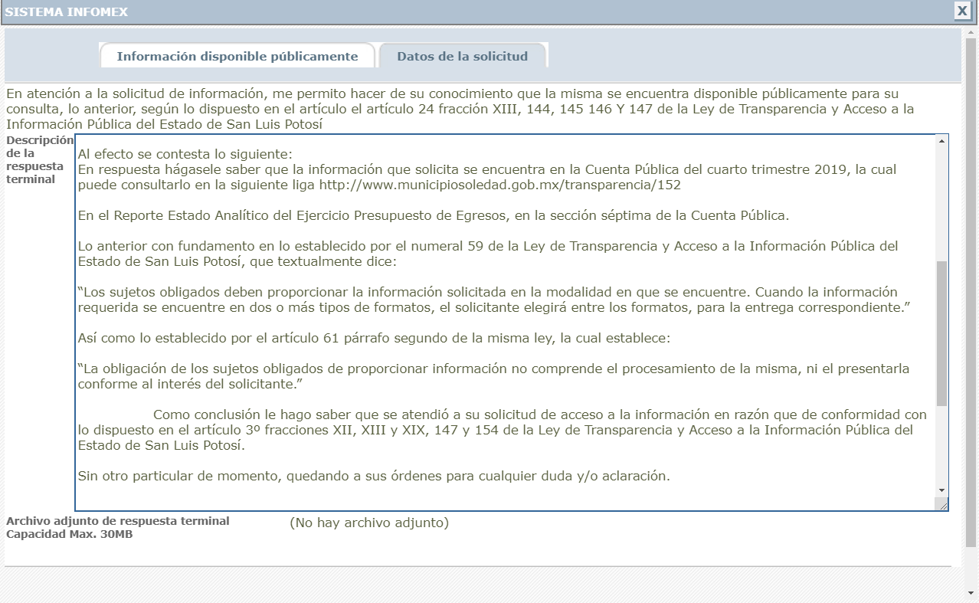Open the Datos de la solicitud tab
Viewport: 979px width, 603px height.
tap(463, 56)
